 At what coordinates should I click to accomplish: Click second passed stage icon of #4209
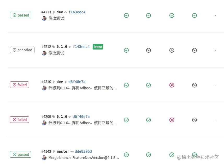[149, 120]
